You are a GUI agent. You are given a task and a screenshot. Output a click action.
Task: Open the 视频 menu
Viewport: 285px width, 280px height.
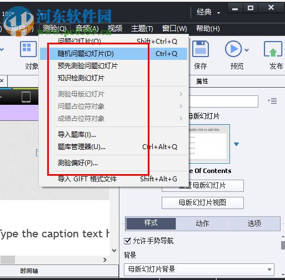115,29
